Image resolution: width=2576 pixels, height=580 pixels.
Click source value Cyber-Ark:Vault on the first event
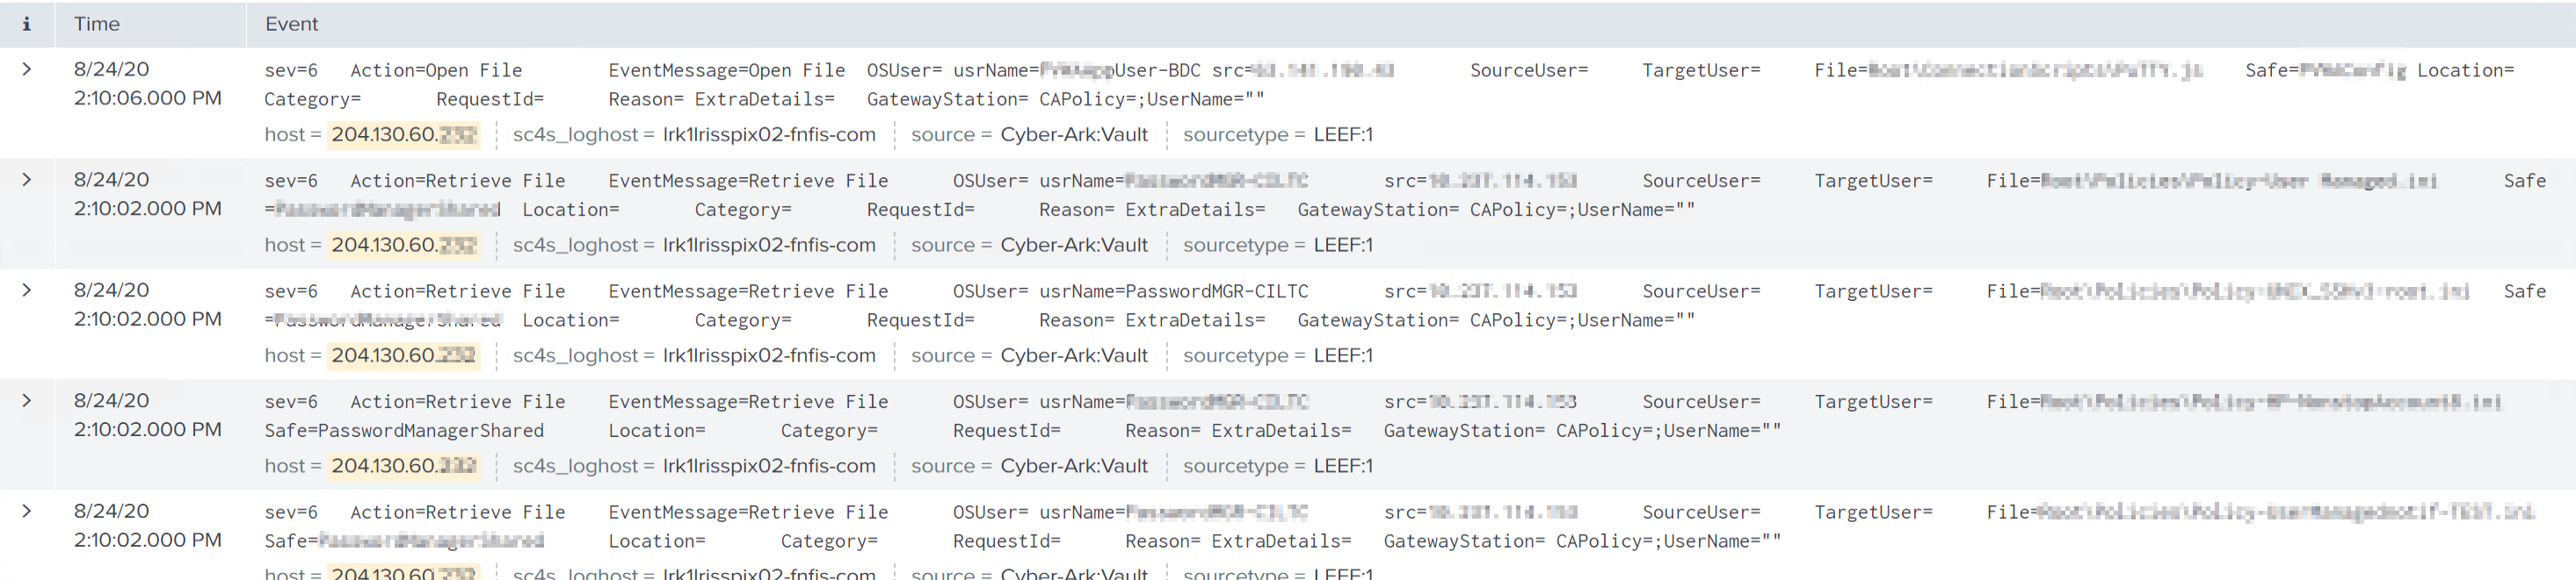(1075, 133)
